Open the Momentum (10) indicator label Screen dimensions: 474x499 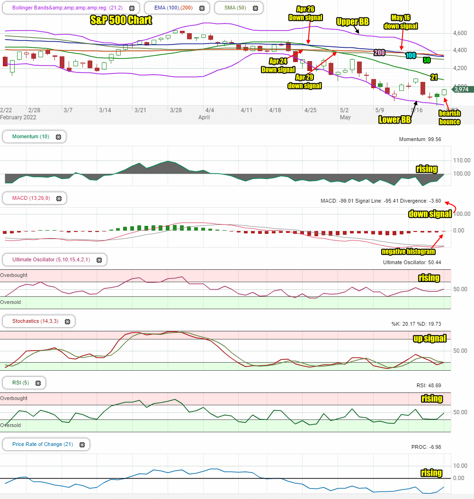tap(31, 136)
